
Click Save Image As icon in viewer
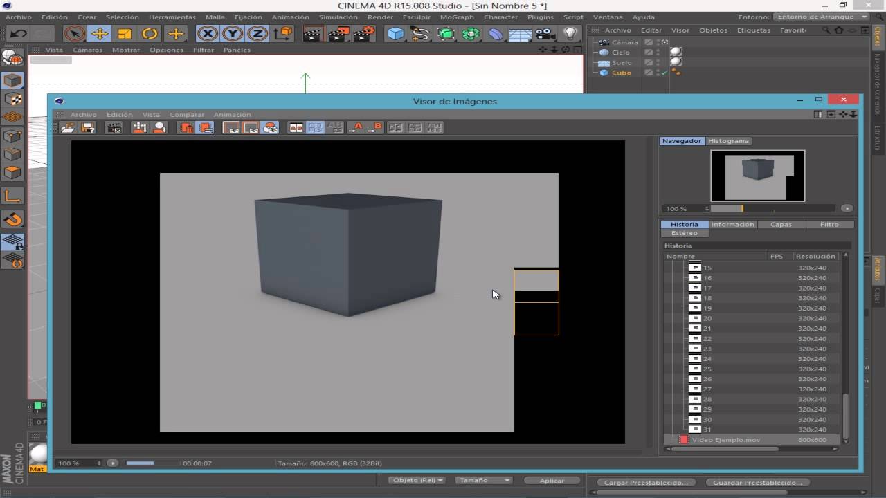coord(88,127)
